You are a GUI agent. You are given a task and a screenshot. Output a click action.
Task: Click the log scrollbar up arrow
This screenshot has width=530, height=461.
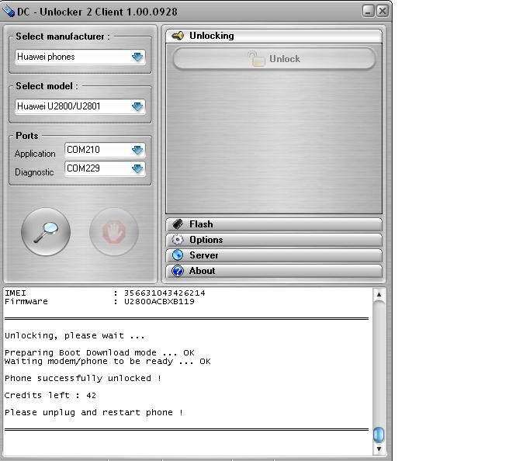[x=379, y=295]
